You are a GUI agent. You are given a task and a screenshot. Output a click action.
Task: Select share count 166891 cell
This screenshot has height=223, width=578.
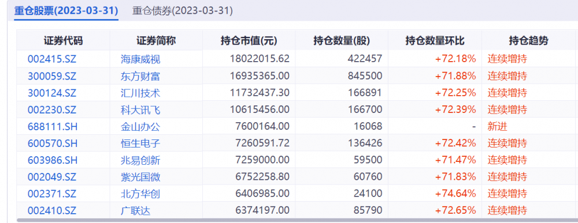[365, 93]
